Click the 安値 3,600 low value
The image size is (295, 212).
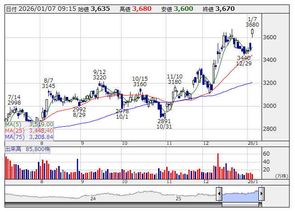click(177, 9)
